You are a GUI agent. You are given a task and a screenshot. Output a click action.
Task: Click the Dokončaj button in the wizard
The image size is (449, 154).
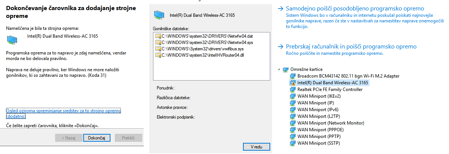[x=97, y=138]
